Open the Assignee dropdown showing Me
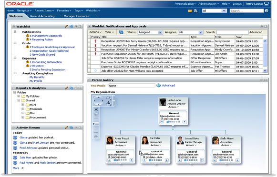This screenshot has width=277, height=177. pyautogui.click(x=190, y=32)
